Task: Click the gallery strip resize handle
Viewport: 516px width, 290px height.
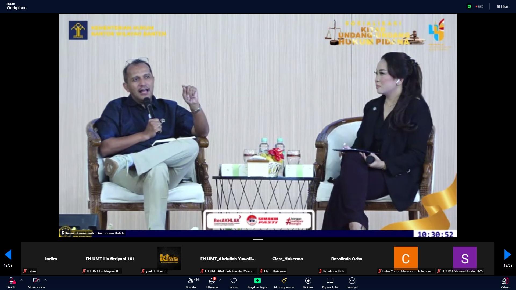Action: coord(258,240)
